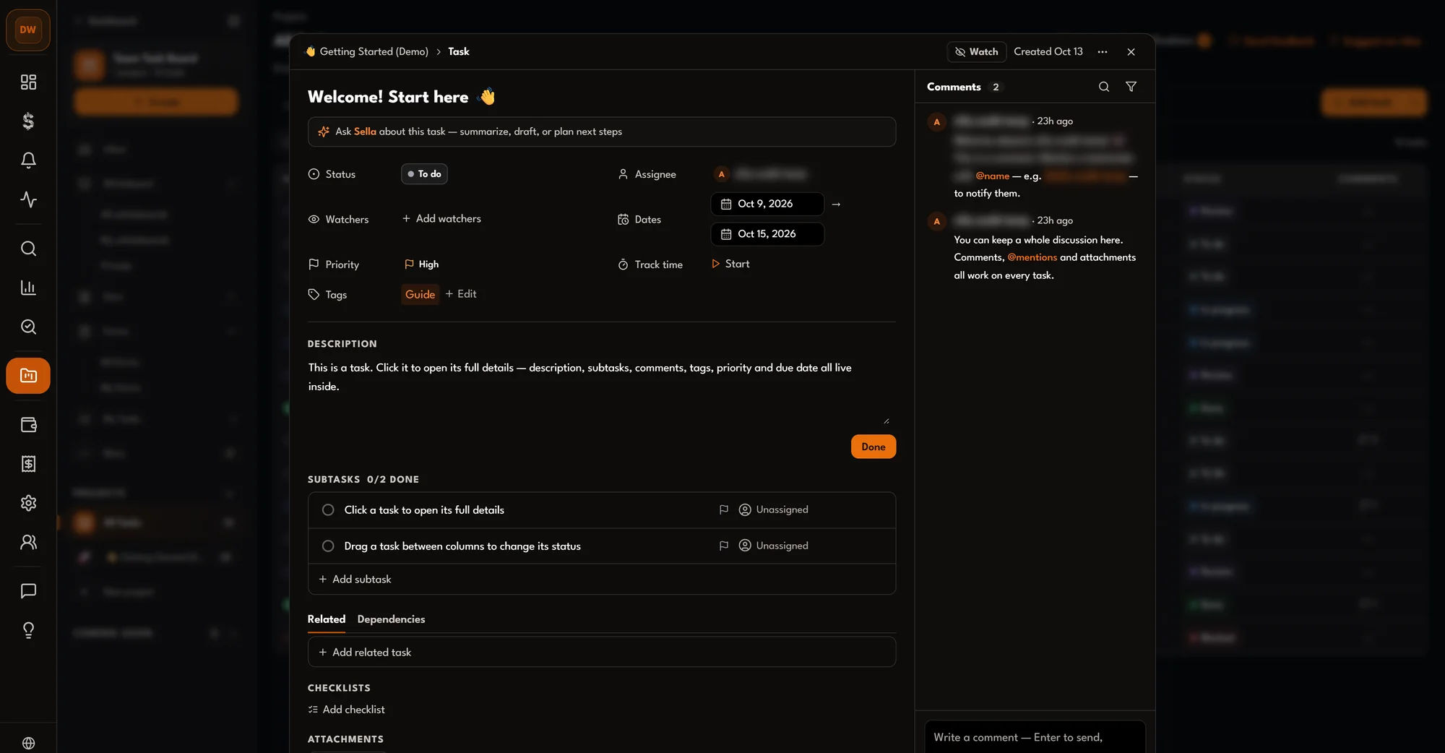The height and width of the screenshot is (753, 1445).
Task: Start the time tracker
Action: tap(730, 264)
